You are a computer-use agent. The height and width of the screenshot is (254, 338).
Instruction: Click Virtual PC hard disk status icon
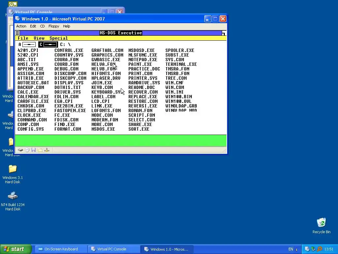pos(20,150)
